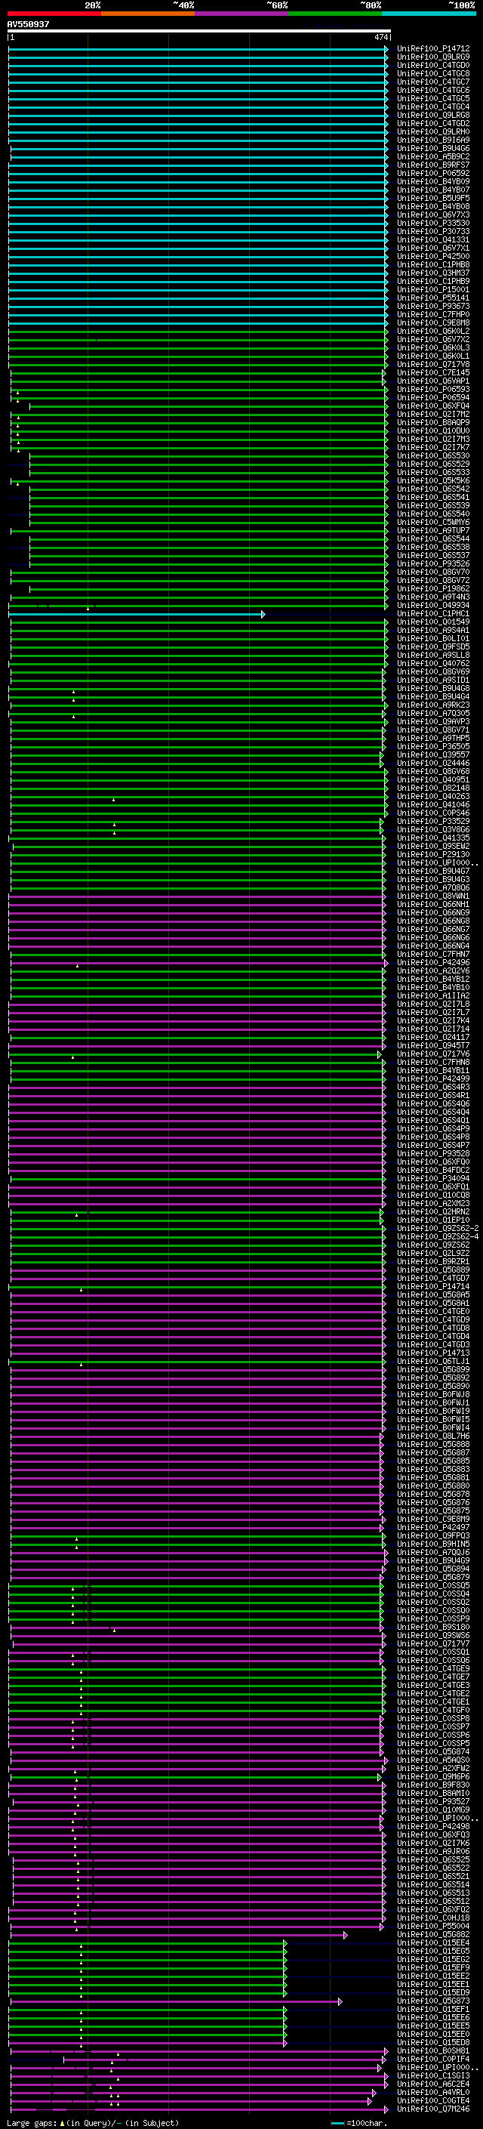Select label UniRef100_P93527
The image size is (483, 2129).
(433, 1802)
